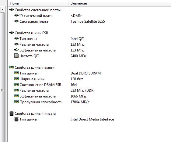Viewport: 171px width, 142px height.
Task: Click the icon beside Свойства шины FSB
Action: point(12,33)
